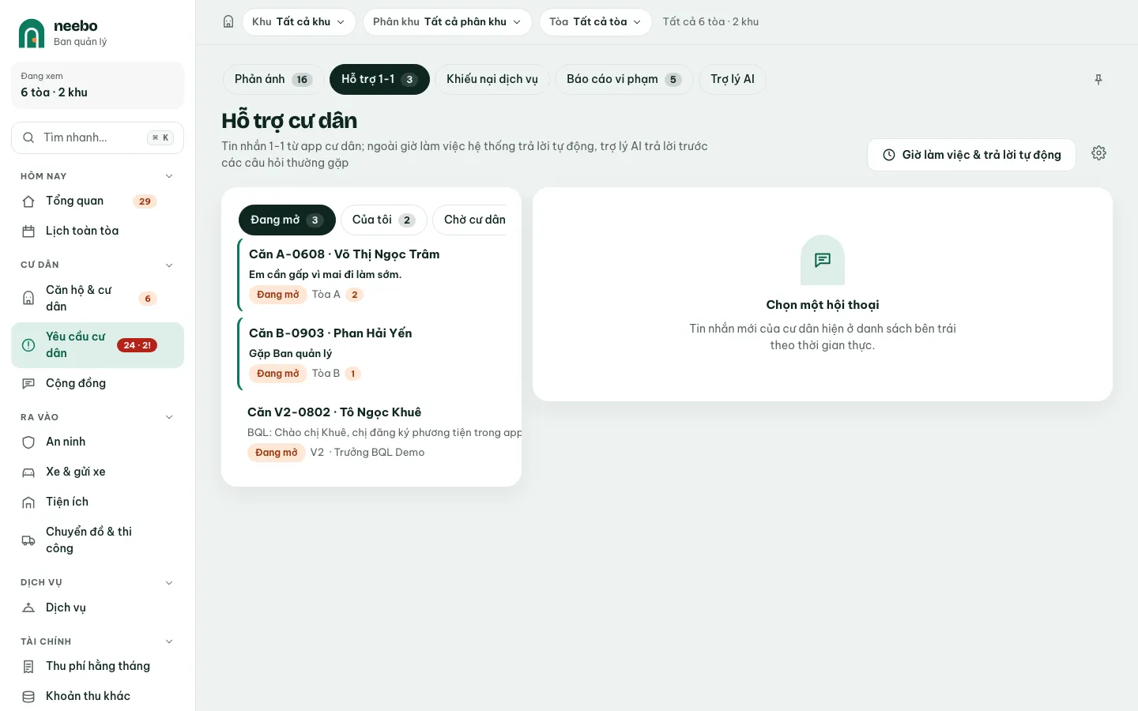The height and width of the screenshot is (711, 1138).
Task: Click the truck icon for Chuyển đồ & thi công
Action: pyautogui.click(x=28, y=540)
